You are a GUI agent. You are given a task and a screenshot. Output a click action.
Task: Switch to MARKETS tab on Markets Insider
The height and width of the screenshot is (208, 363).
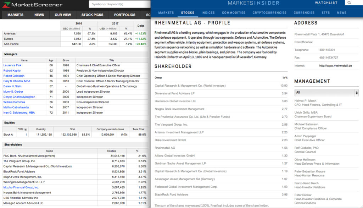click(x=166, y=13)
